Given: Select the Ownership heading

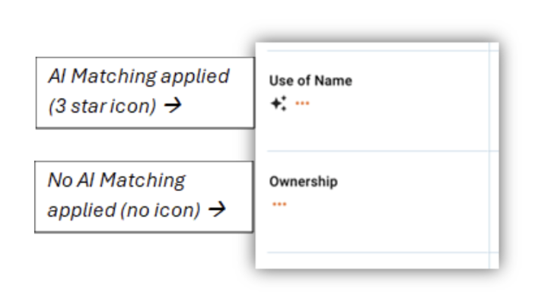Looking at the screenshot, I should pyautogui.click(x=303, y=182).
